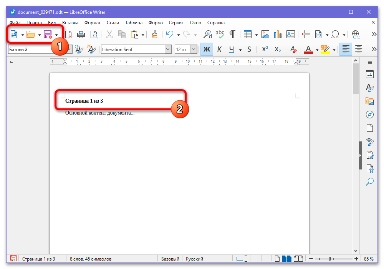Expand Liberation Serif font name dropdown
The width and height of the screenshot is (384, 269).
[168, 49]
